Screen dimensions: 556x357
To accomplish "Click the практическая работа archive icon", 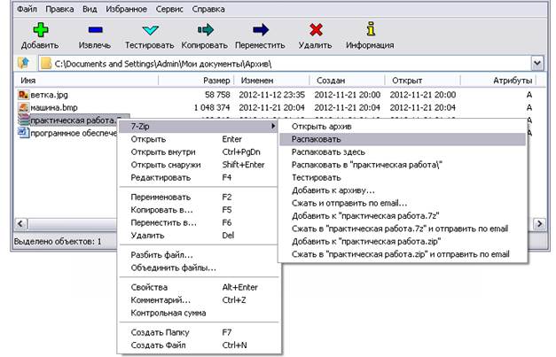I will [23, 120].
